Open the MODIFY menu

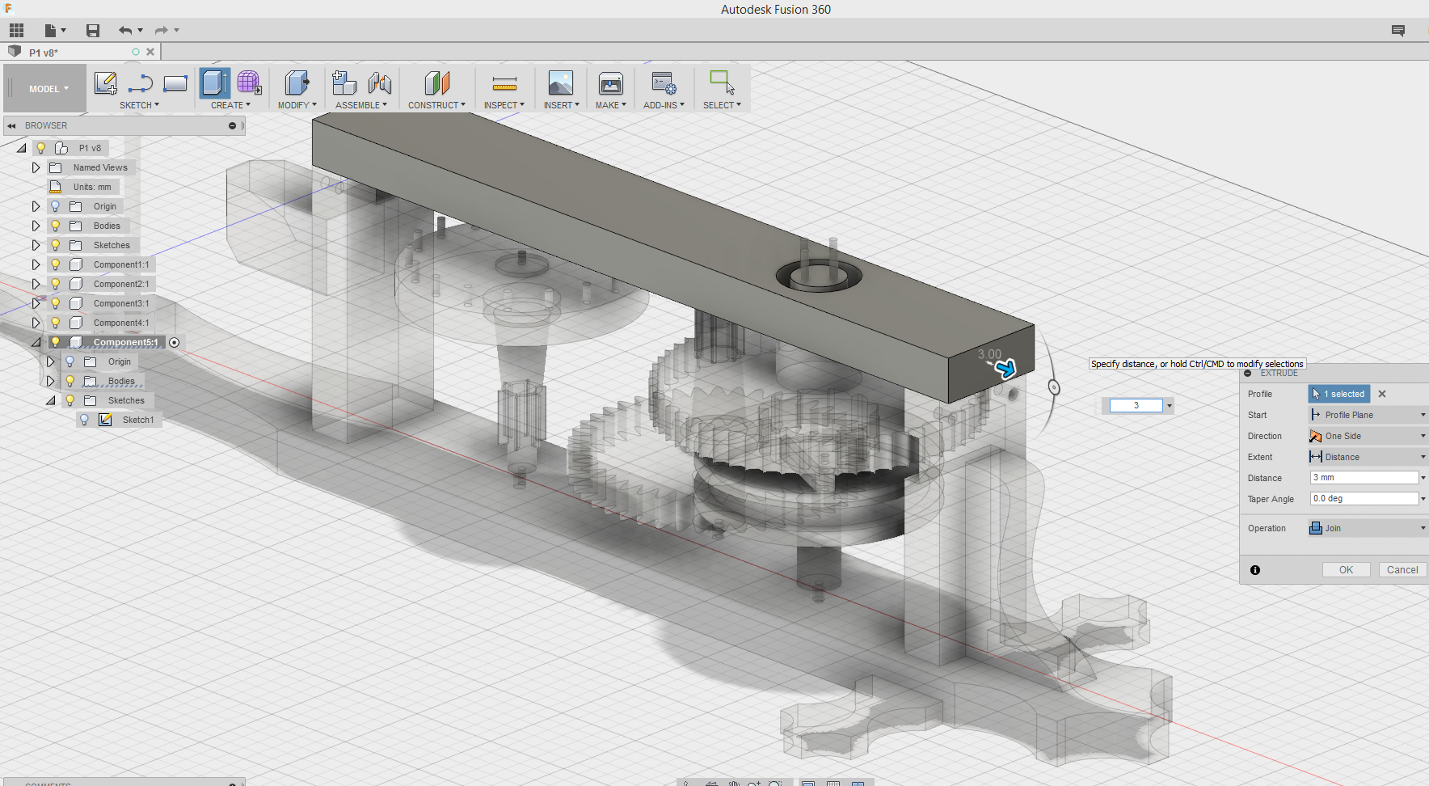click(297, 105)
